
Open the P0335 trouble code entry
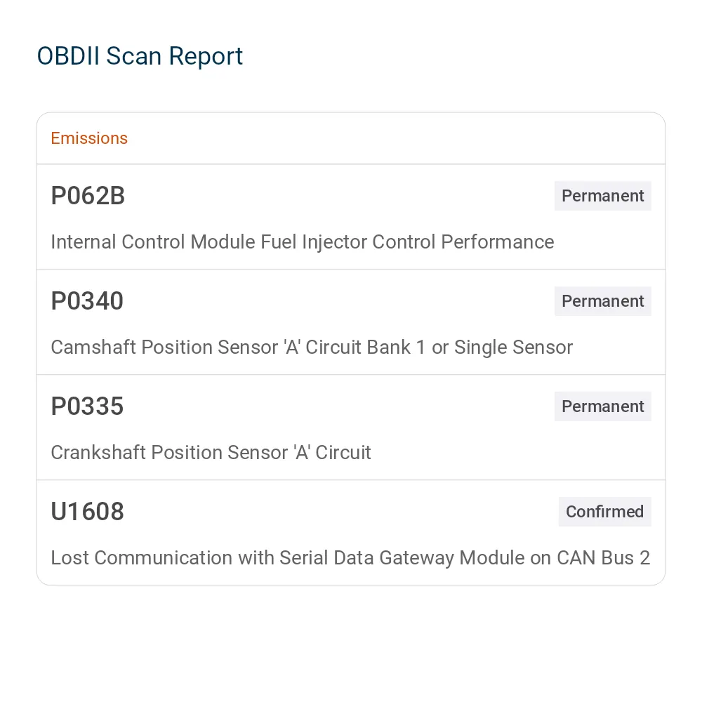tap(87, 406)
